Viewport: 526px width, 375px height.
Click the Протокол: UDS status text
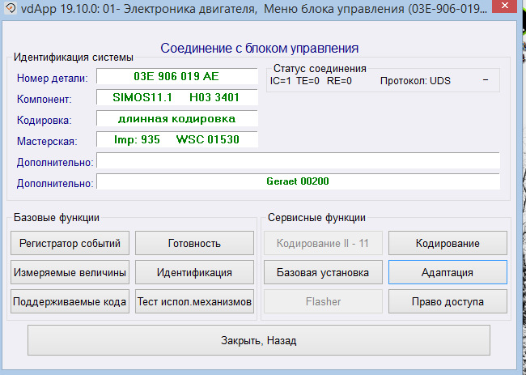(x=415, y=81)
